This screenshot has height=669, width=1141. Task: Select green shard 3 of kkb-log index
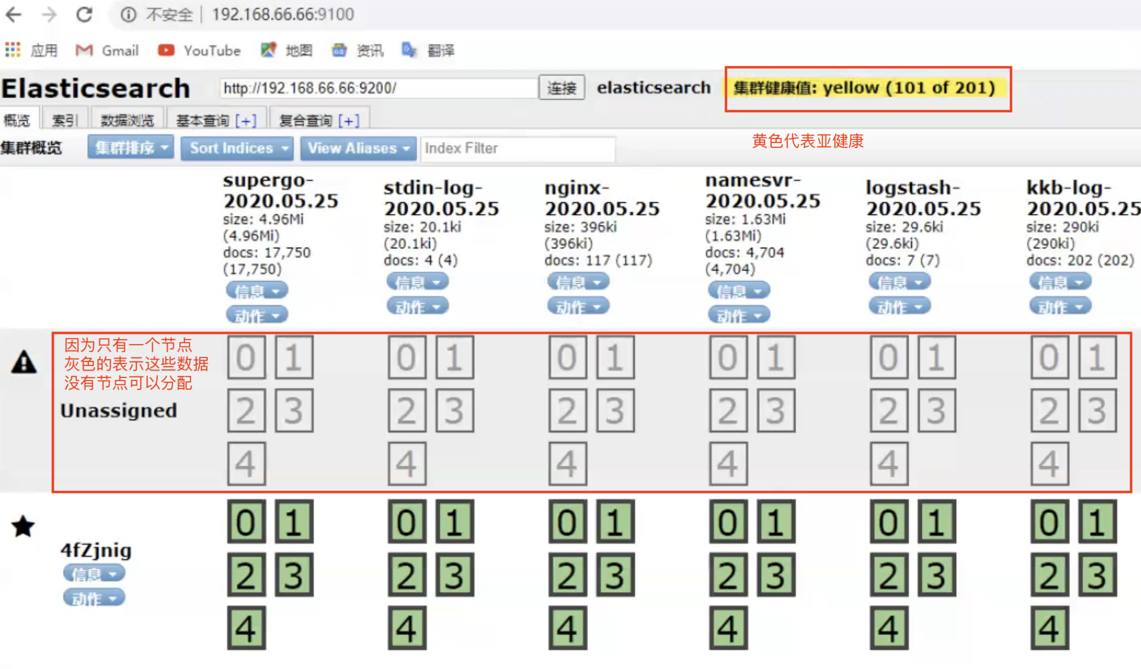(x=1098, y=575)
